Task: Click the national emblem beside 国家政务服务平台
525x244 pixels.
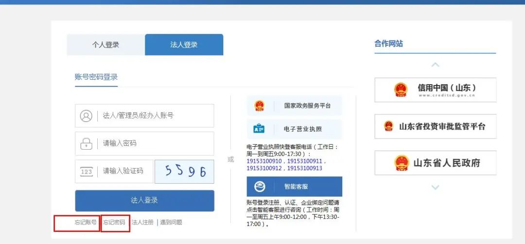Action: (259, 105)
